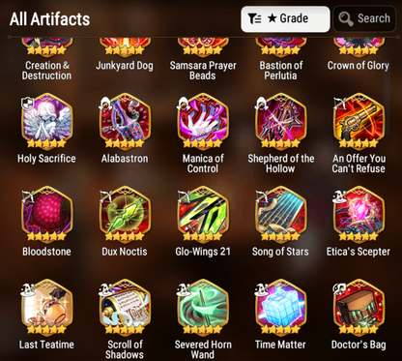Open the Scroll of Shadows artifact
The width and height of the screenshot is (402, 361).
pyautogui.click(x=125, y=308)
